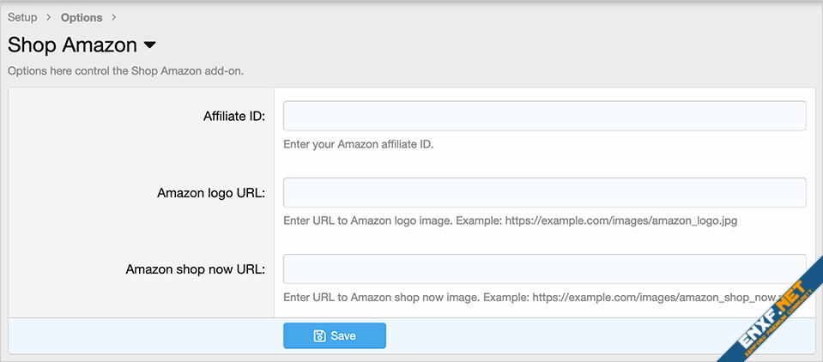The image size is (823, 362).
Task: Click the 'Enter your Amazon affiliate ID' hint
Action: 359,144
